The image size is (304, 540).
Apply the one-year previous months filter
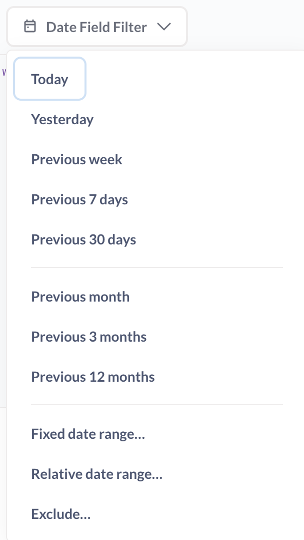point(93,376)
